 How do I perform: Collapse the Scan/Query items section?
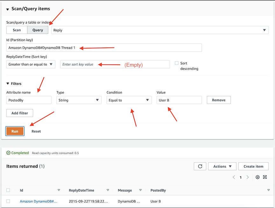(8, 9)
